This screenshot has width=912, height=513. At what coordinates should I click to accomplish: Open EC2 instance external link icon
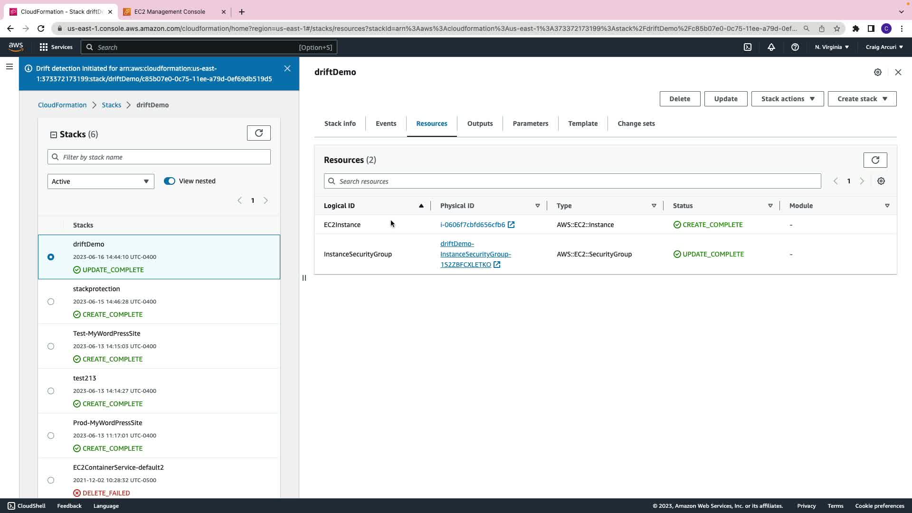[x=511, y=225]
